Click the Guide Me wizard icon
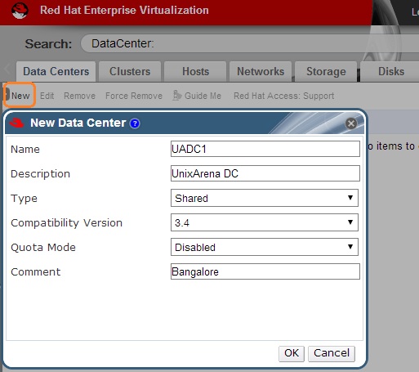This screenshot has height=372, width=419. pyautogui.click(x=177, y=96)
